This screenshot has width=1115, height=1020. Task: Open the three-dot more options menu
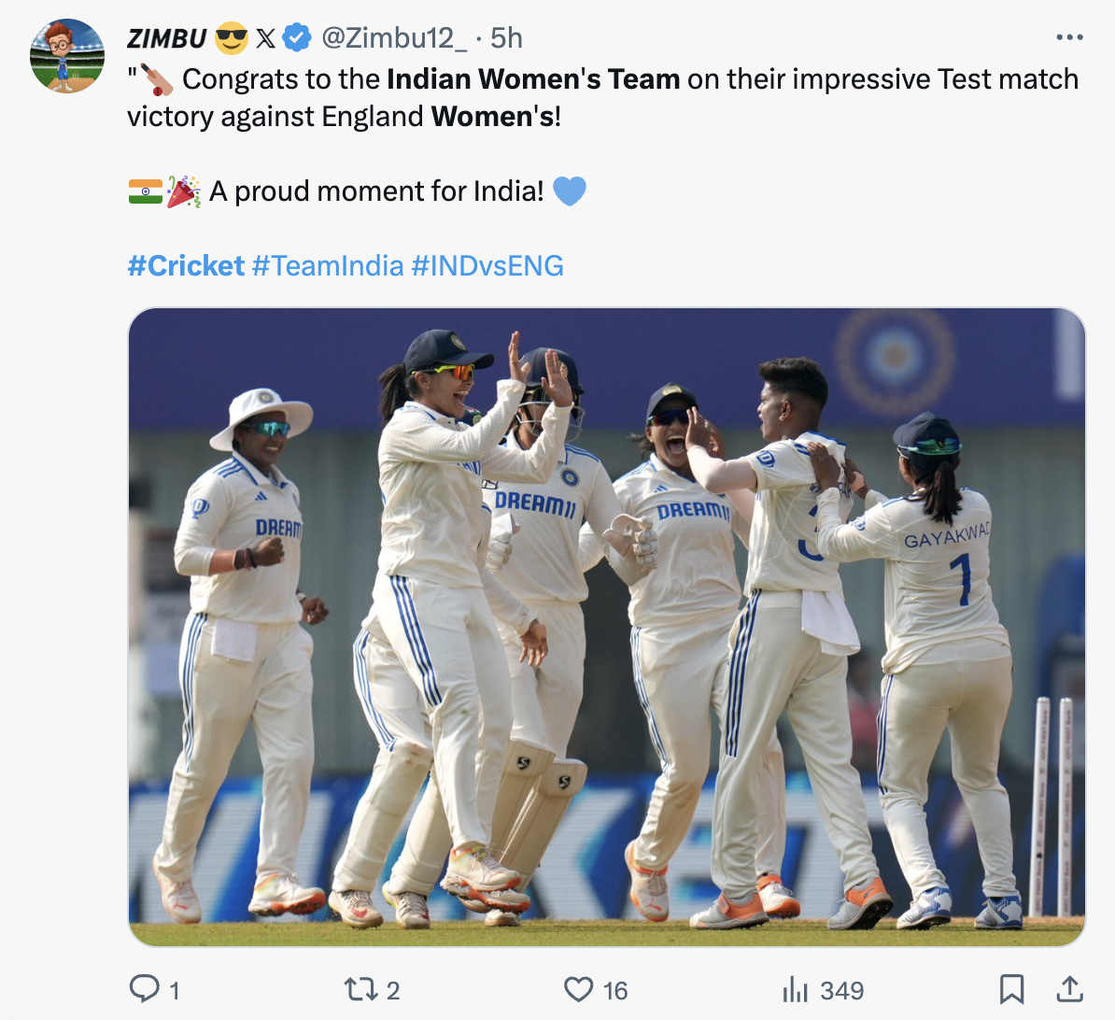tap(1069, 38)
